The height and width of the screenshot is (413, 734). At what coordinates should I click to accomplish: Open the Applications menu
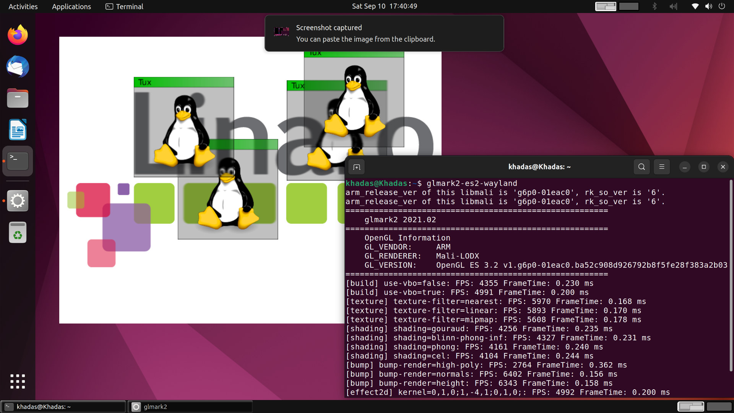[71, 7]
